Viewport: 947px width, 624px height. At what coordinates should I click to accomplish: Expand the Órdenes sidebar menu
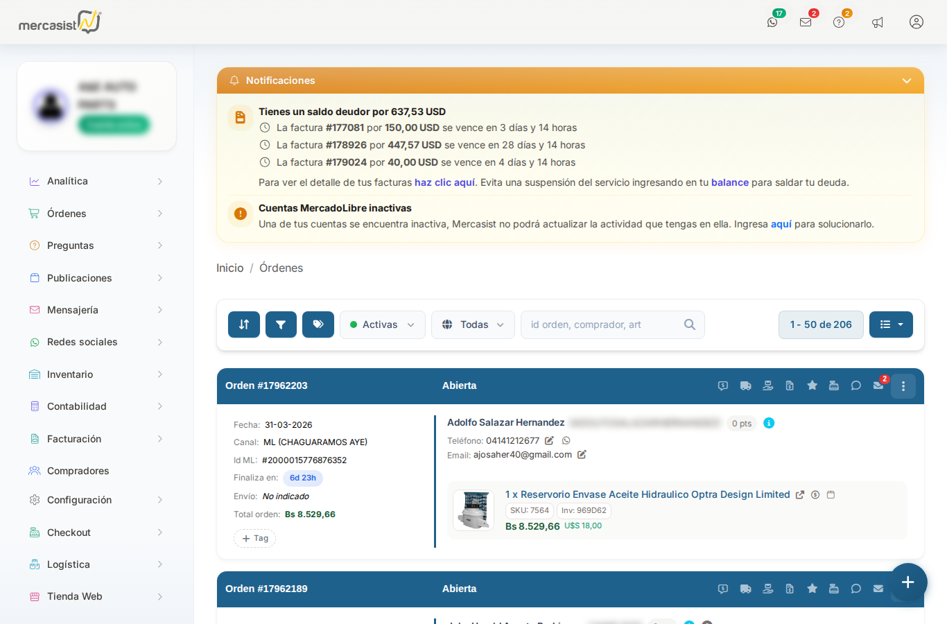(x=96, y=214)
